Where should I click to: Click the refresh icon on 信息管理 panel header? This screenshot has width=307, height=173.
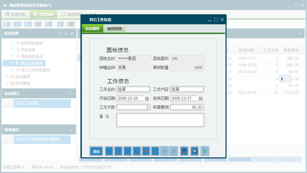(72, 34)
